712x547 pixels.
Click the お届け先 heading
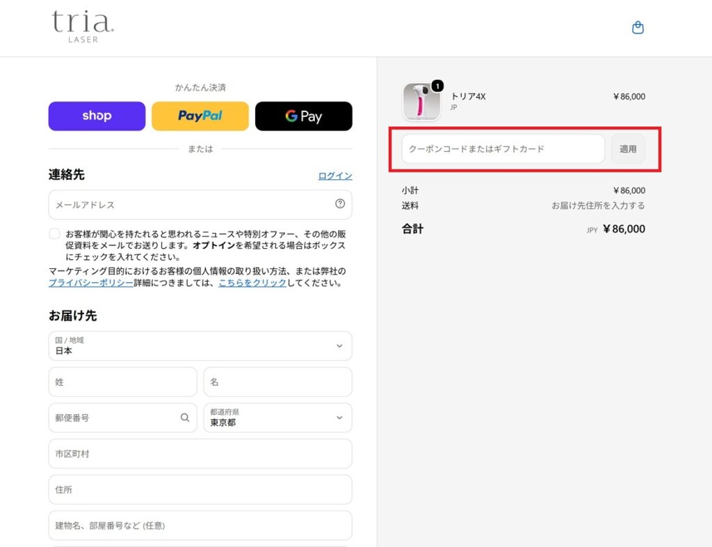click(72, 316)
